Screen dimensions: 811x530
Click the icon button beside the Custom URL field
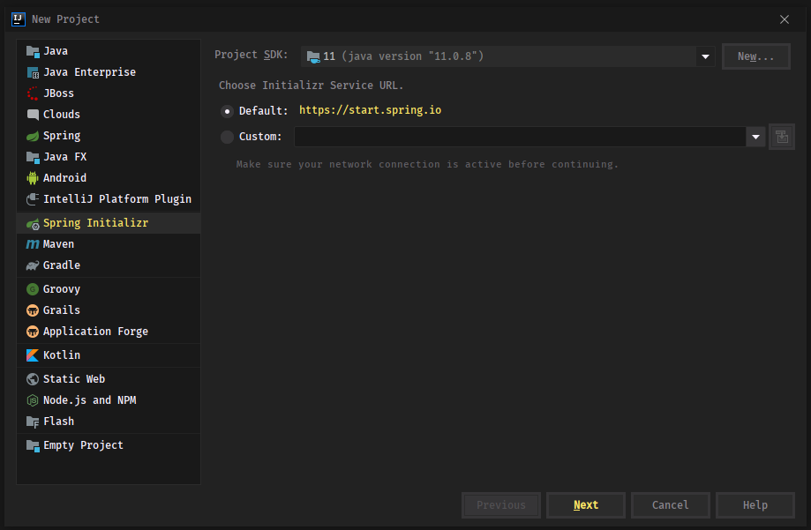(782, 137)
